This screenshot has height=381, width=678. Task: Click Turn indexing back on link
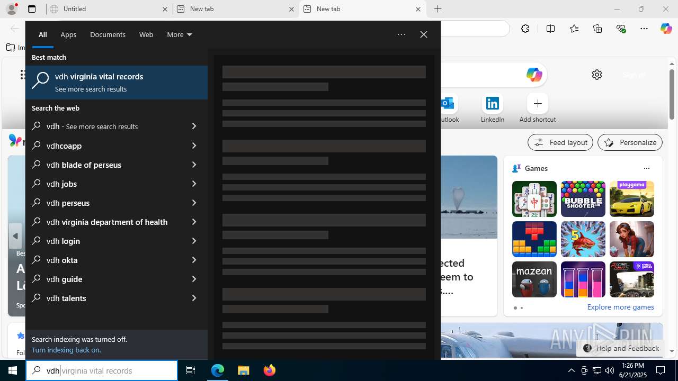pos(66,350)
